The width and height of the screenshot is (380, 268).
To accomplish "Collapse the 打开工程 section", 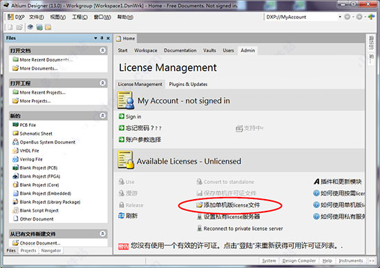I will (102, 83).
